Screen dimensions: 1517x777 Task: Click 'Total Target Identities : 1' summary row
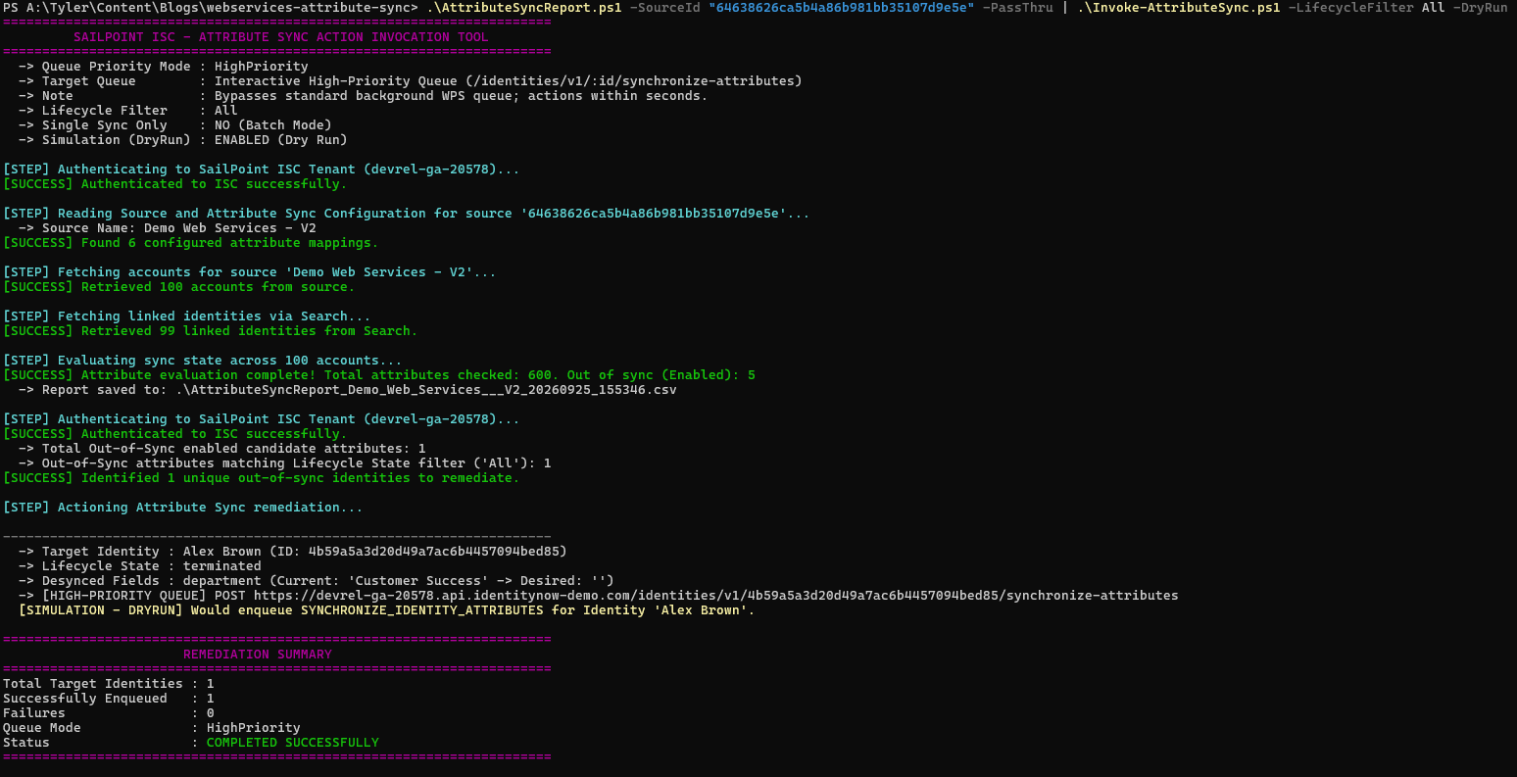click(x=109, y=684)
